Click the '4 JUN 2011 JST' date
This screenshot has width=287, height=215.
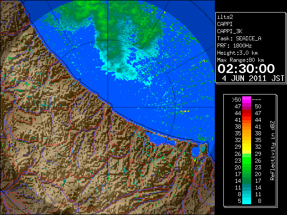(253, 78)
